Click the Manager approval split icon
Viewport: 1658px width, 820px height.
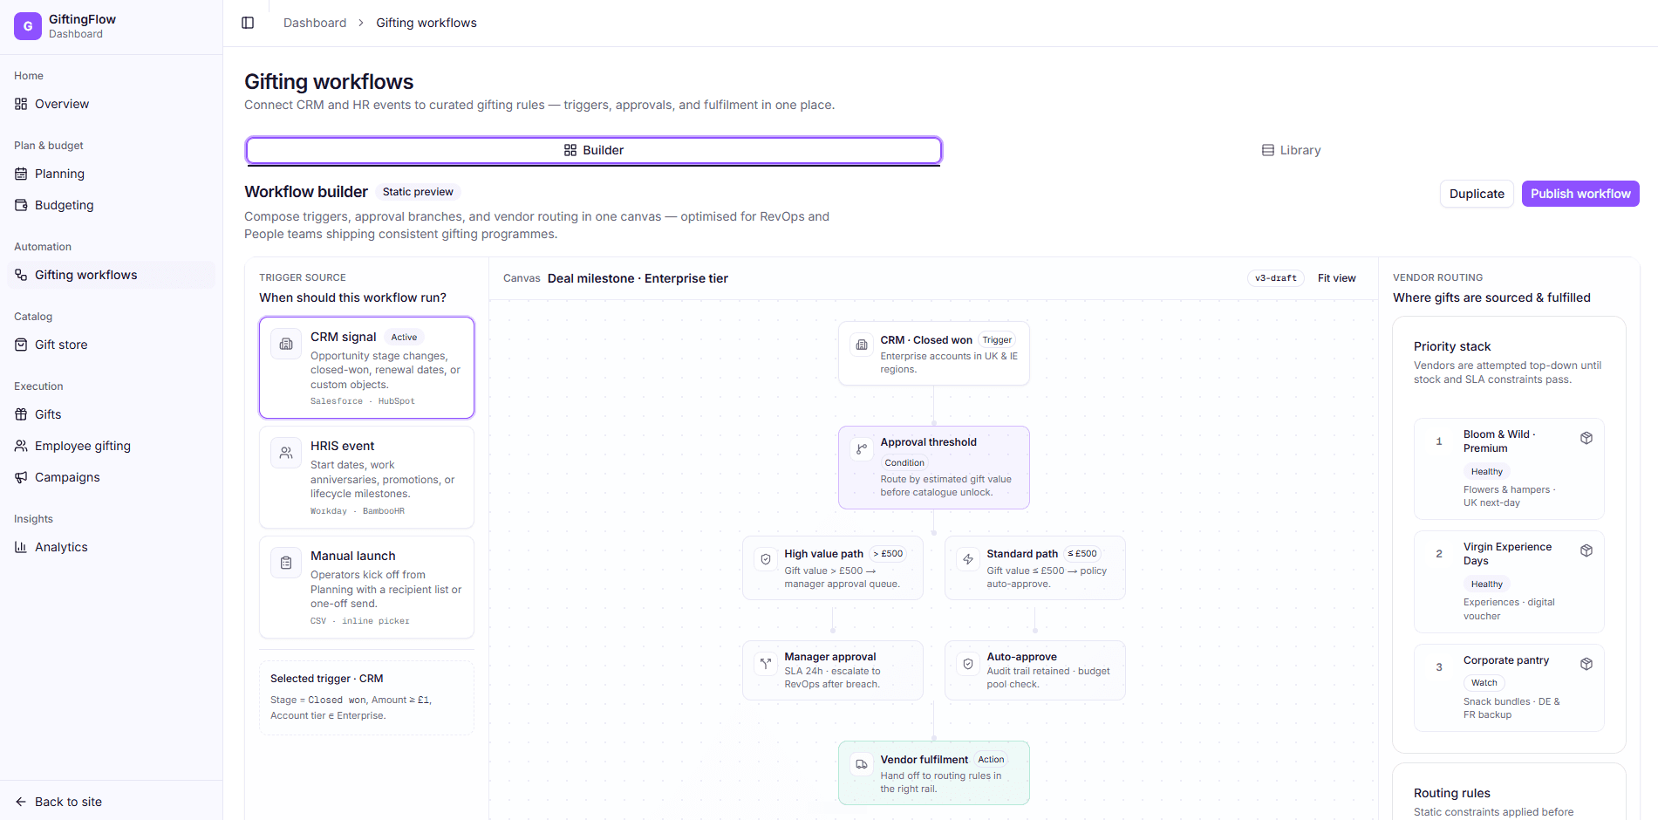[x=766, y=663]
